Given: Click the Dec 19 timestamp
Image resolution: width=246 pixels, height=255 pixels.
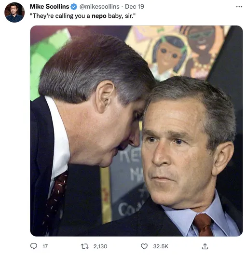Looking at the screenshot, I should [135, 6].
